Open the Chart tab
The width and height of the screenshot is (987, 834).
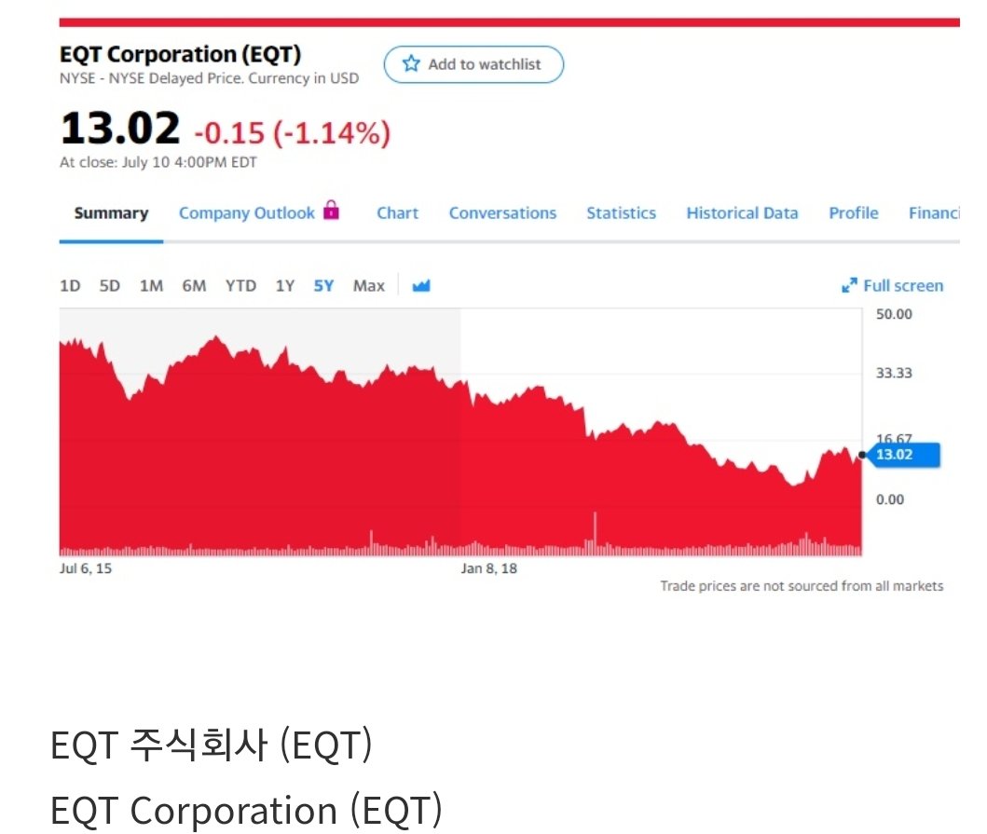(x=397, y=213)
